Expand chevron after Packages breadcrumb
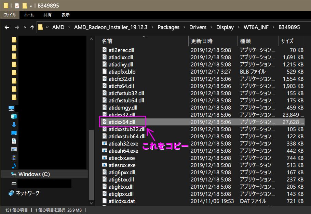The height and width of the screenshot is (214, 311). tap(184, 27)
